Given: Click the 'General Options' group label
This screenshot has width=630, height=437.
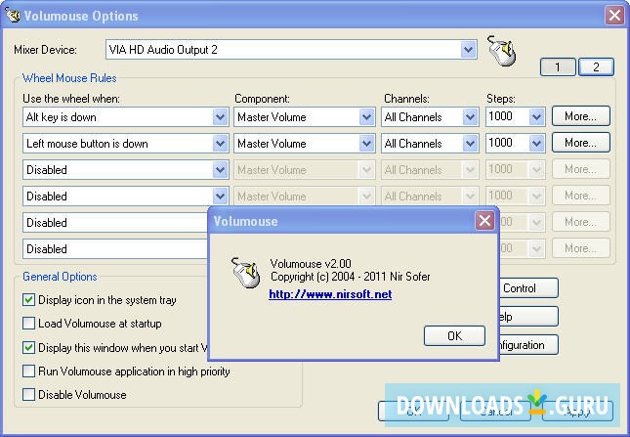Looking at the screenshot, I should [x=60, y=277].
